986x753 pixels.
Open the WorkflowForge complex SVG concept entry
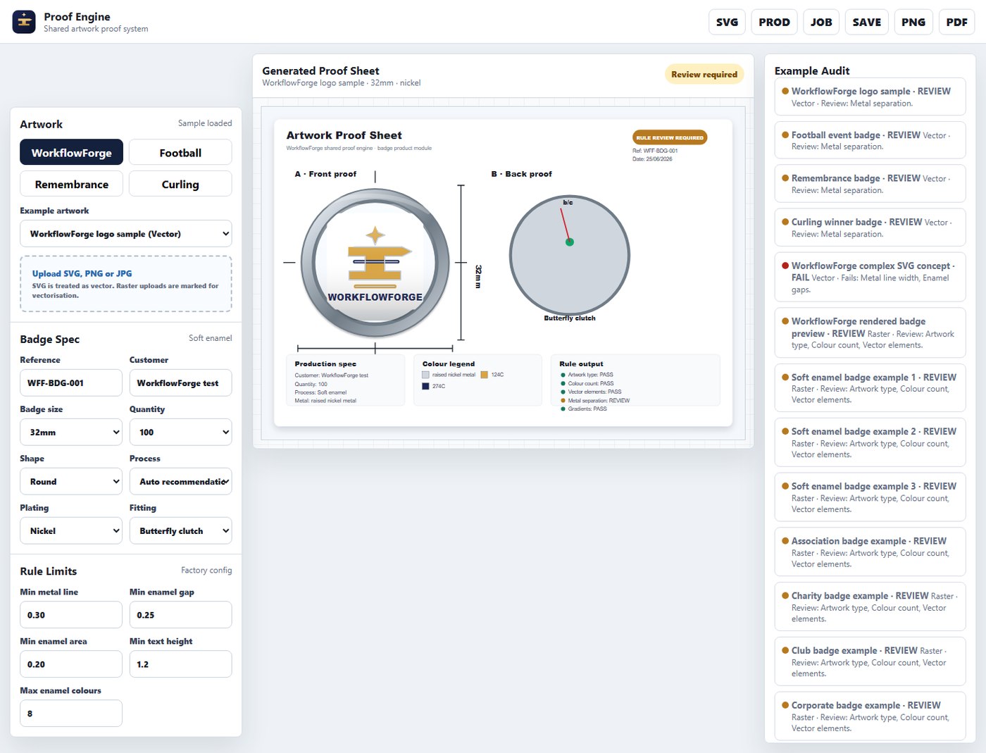[870, 277]
